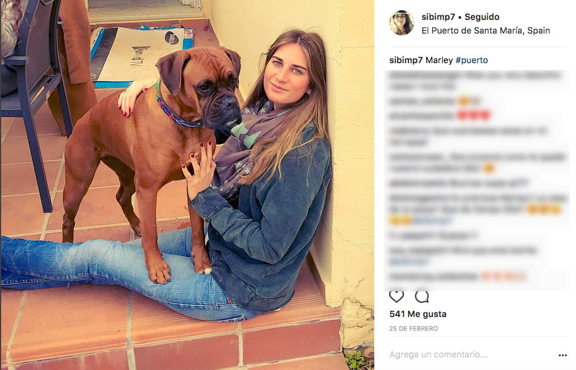Viewport: 576px width, 370px height.
Task: Open the El Puerto de Santa María location
Action: point(485,31)
